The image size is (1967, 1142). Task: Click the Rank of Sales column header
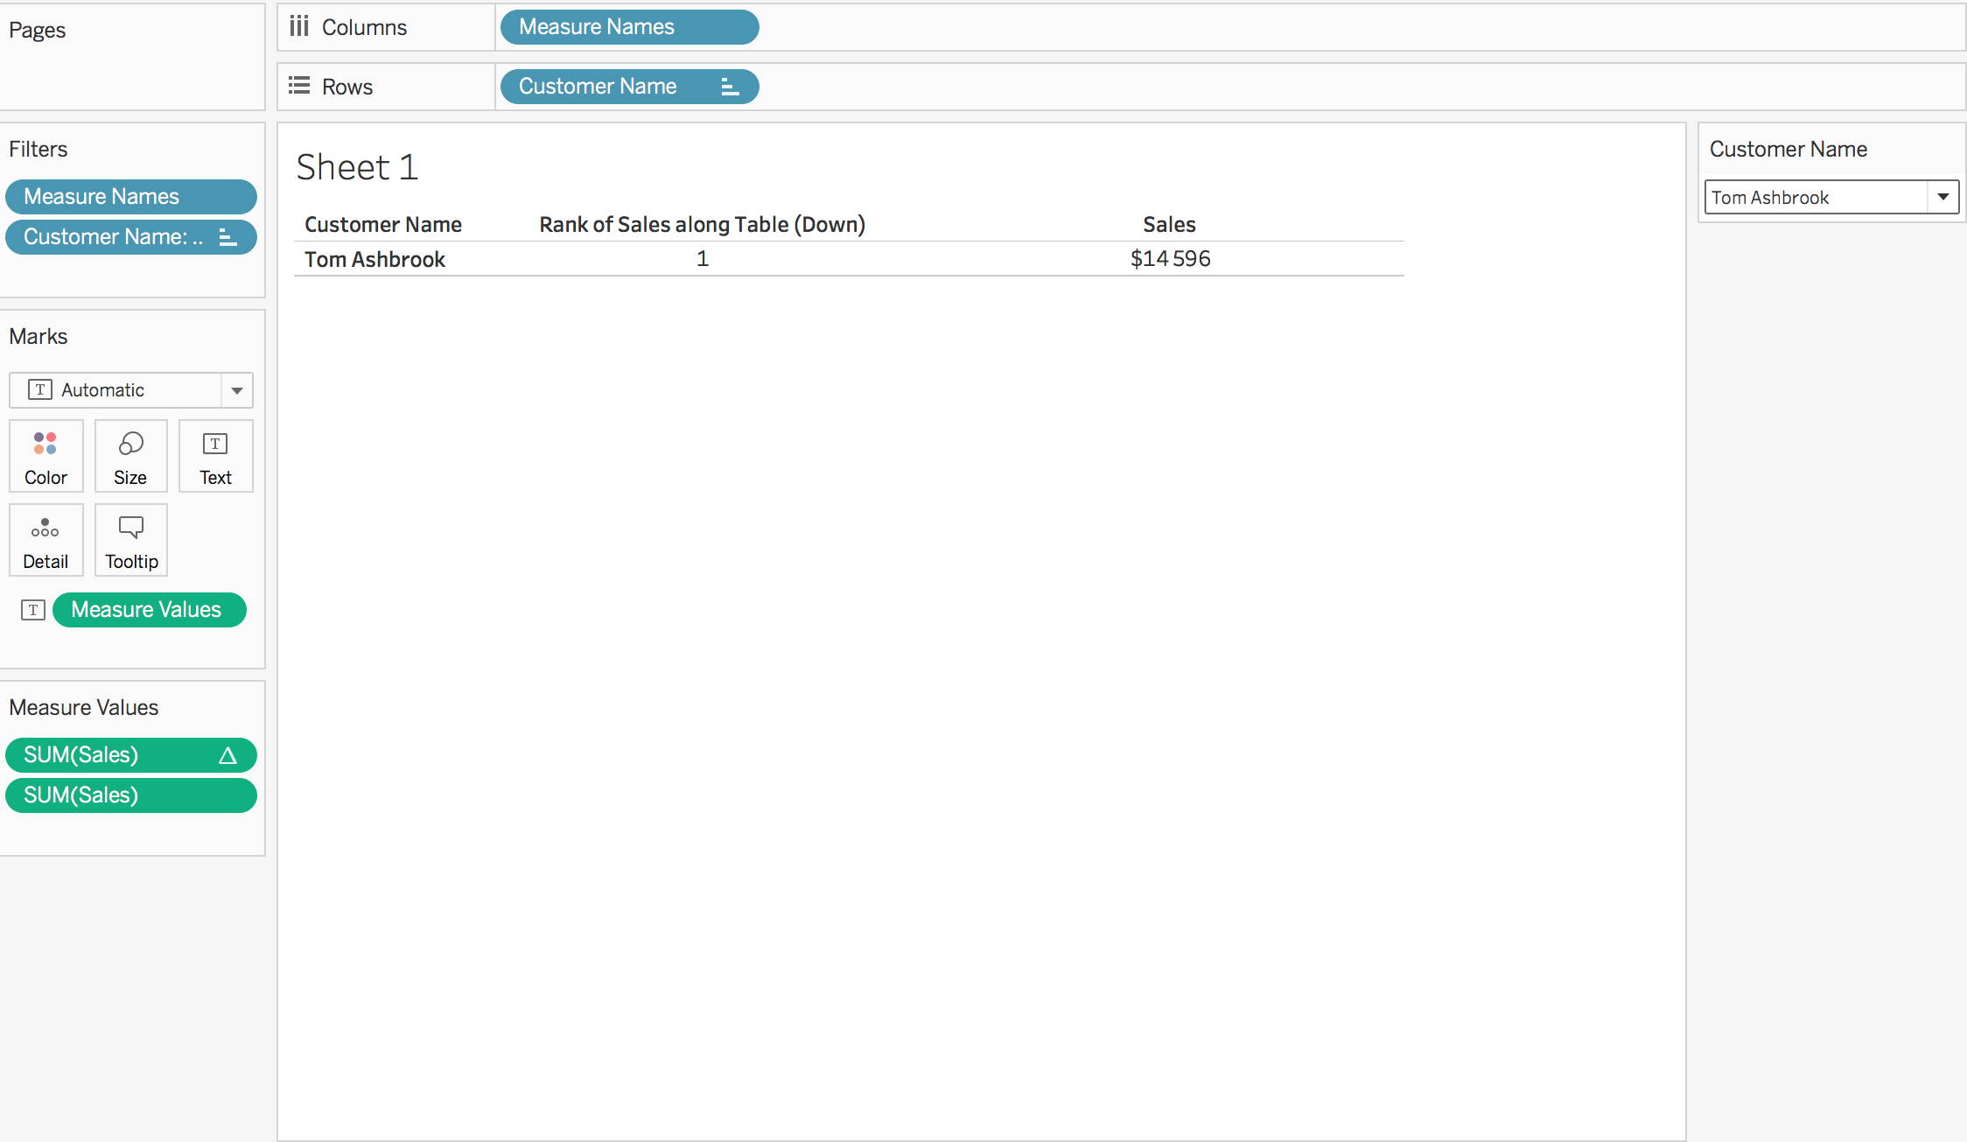coord(702,225)
